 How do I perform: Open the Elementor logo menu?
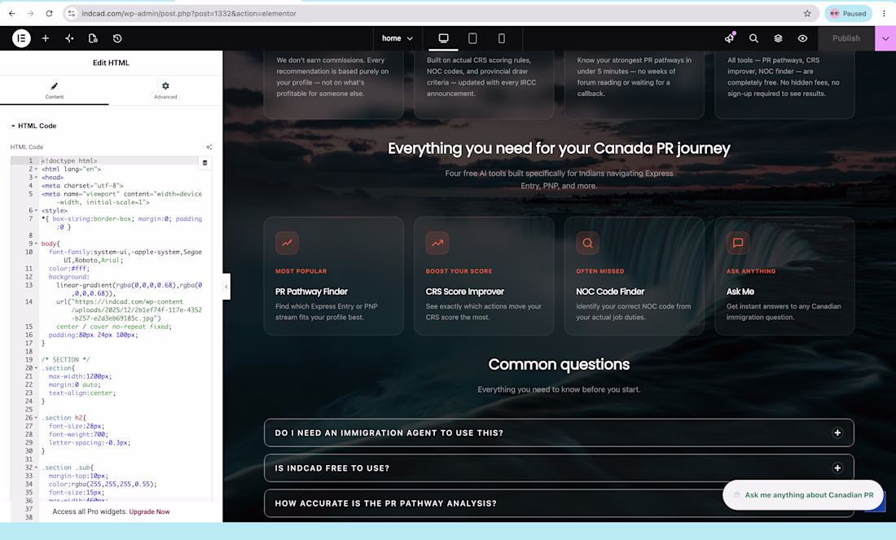point(21,38)
